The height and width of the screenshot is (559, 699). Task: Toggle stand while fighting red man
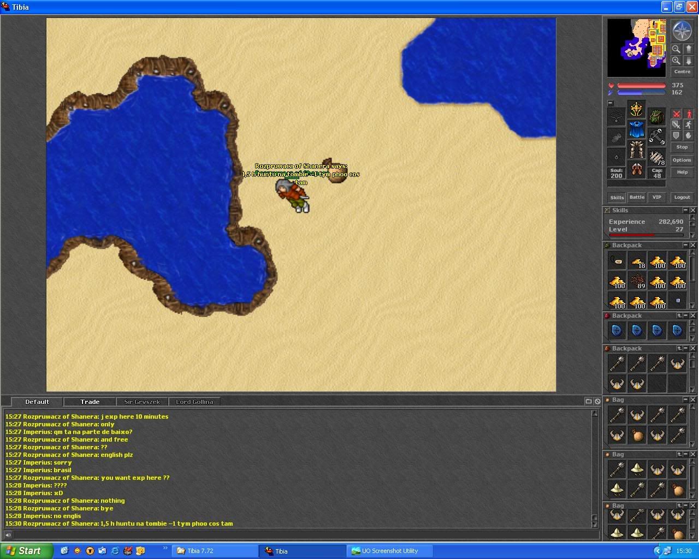coord(689,114)
